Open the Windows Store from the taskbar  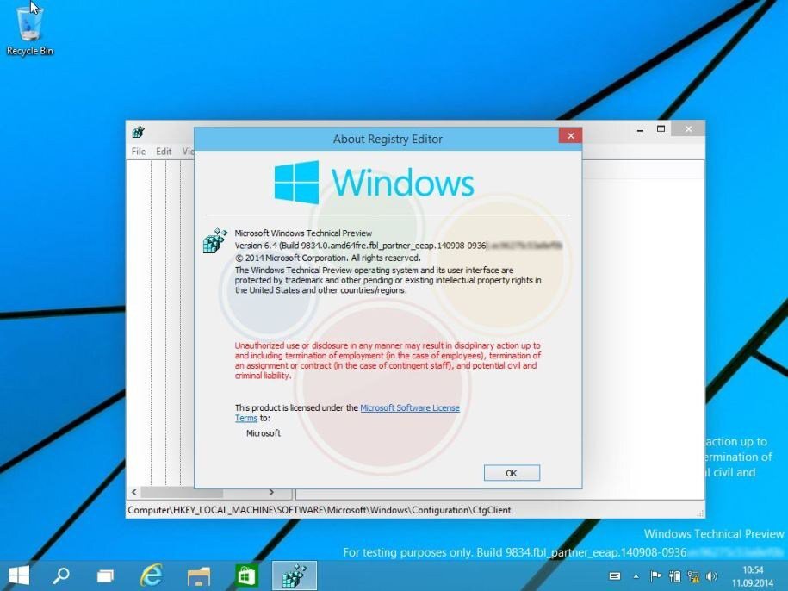[x=246, y=575]
